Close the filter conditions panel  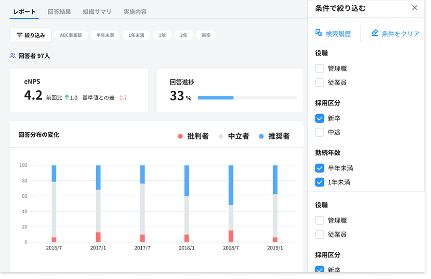click(x=415, y=8)
